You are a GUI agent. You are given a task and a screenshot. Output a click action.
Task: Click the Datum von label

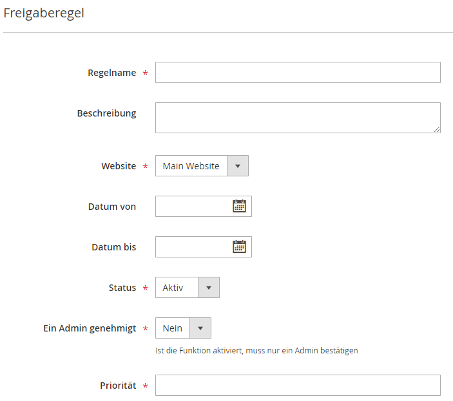[112, 207]
